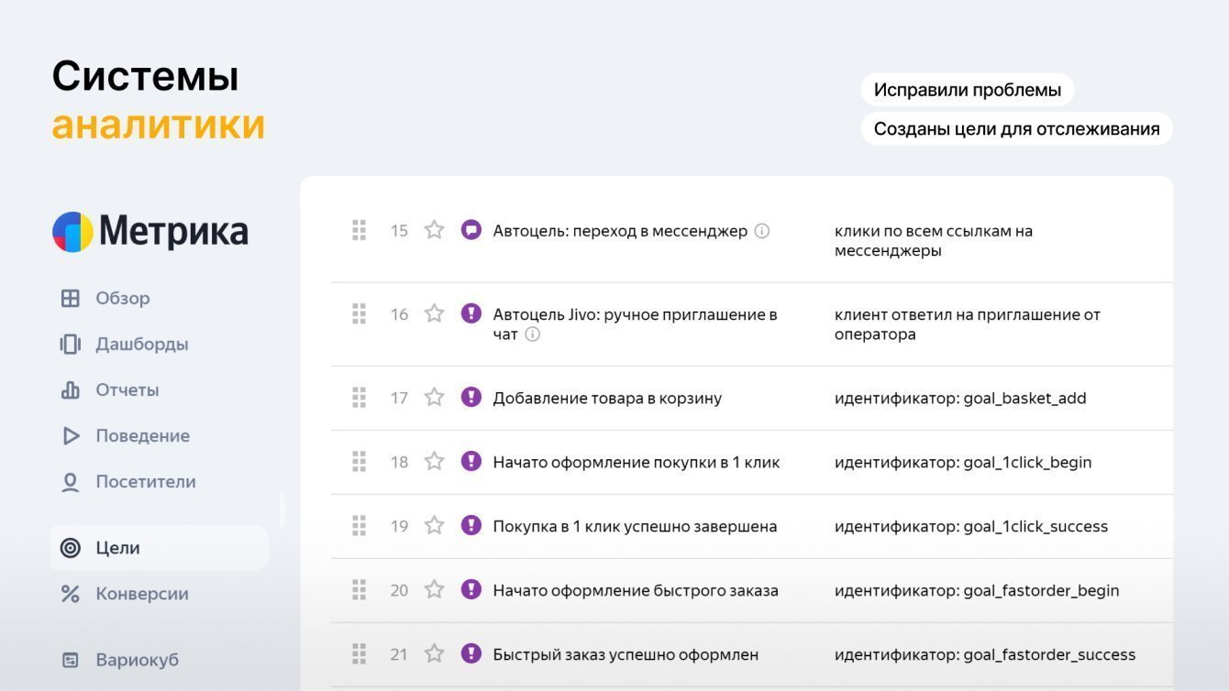Image resolution: width=1229 pixels, height=691 pixels.
Task: Open the Обзор section
Action: (x=122, y=298)
